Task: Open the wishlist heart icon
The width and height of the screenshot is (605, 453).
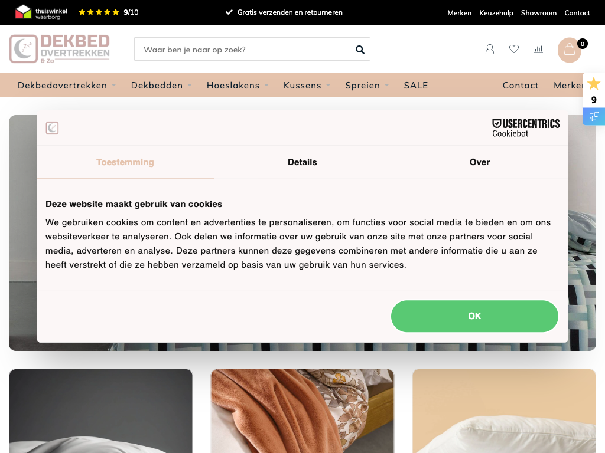Action: coord(514,49)
